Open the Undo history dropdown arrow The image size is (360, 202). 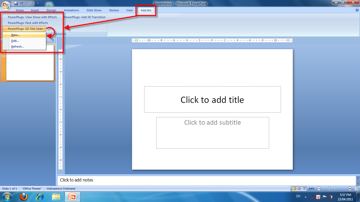(25, 3)
